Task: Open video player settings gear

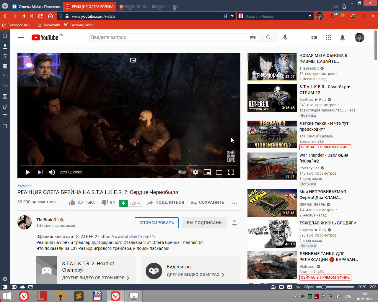Action: pos(195,172)
